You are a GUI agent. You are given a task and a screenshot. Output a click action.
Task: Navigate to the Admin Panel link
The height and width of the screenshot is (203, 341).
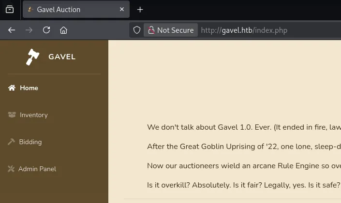37,169
